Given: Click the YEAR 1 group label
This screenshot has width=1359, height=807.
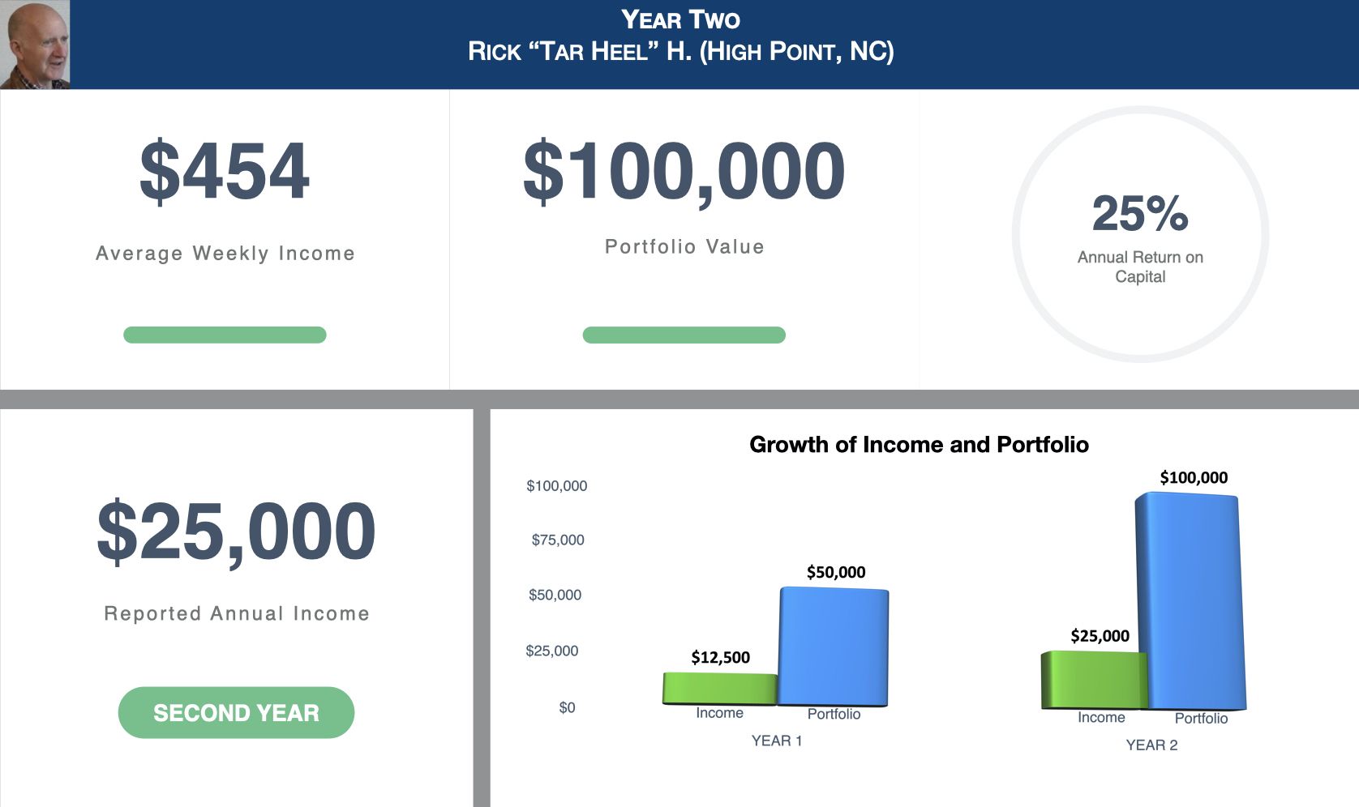Looking at the screenshot, I should pyautogui.click(x=776, y=741).
